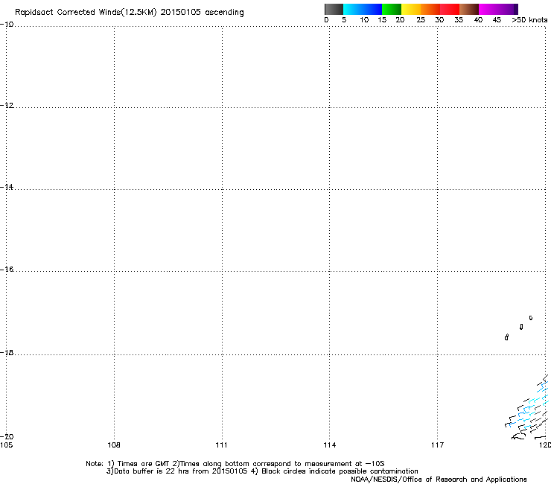The image size is (551, 484).
Task: Pick the dark purple segment ending the color bar
Action: point(516,9)
